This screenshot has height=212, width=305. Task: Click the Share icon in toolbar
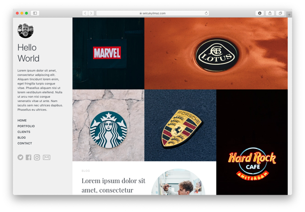pos(270,13)
